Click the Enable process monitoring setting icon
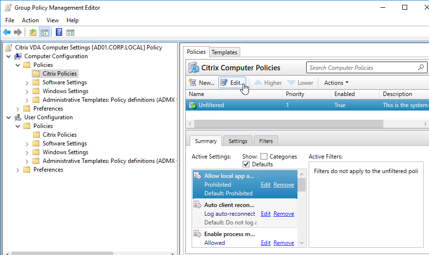The height and width of the screenshot is (255, 429). [197, 233]
